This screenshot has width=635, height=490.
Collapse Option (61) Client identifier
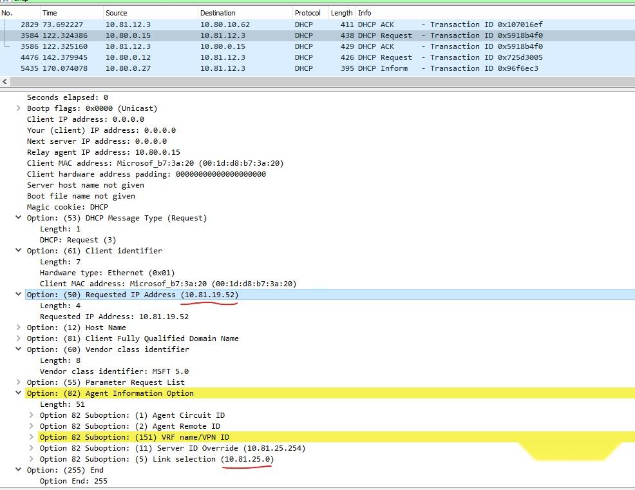click(x=17, y=250)
